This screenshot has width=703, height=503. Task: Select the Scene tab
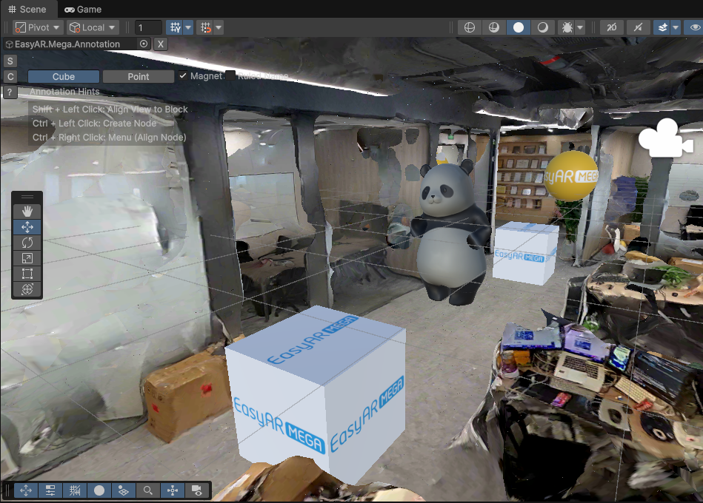[x=26, y=9]
